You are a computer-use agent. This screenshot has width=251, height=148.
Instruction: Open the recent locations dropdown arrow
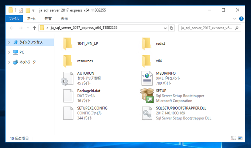pos(28,28)
